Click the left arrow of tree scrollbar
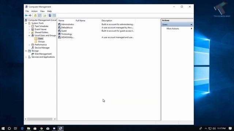The width and height of the screenshot is (234, 131). [x=26, y=119]
